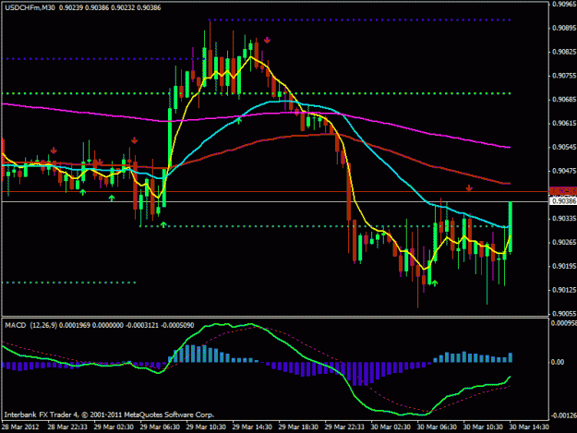
Task: Select the green buy arrow below the cyan average near the pink line
Action: pyautogui.click(x=239, y=118)
